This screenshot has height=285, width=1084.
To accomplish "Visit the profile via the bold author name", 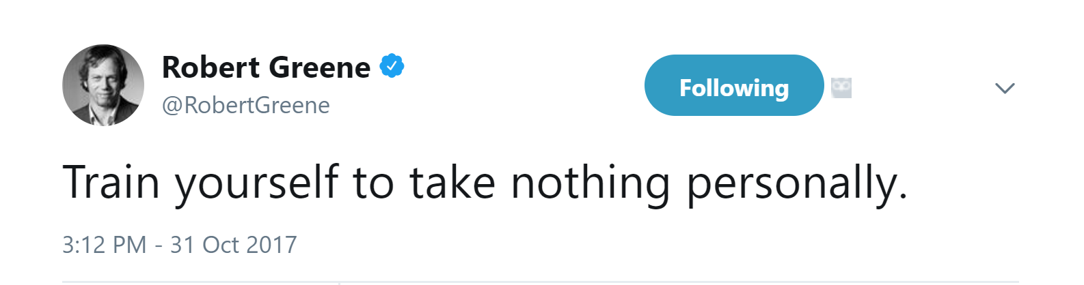I will pos(266,67).
